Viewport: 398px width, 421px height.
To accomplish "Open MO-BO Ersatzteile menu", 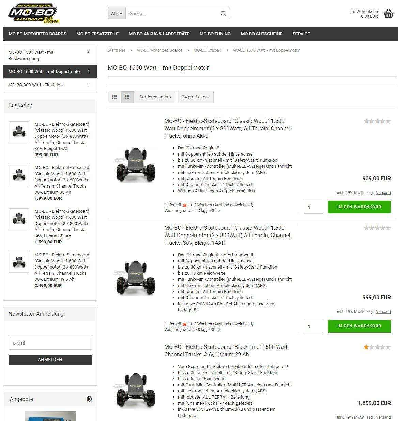I will pos(97,34).
